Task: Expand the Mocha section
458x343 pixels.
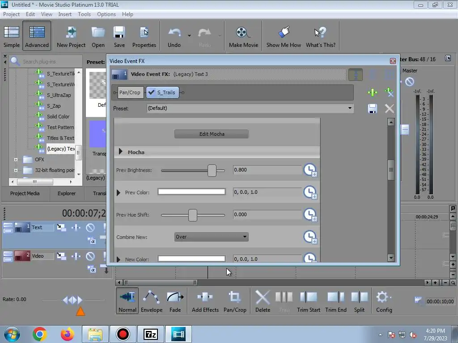Action: (120, 152)
